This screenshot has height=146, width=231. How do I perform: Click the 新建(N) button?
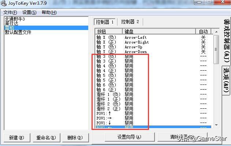click(x=16, y=138)
